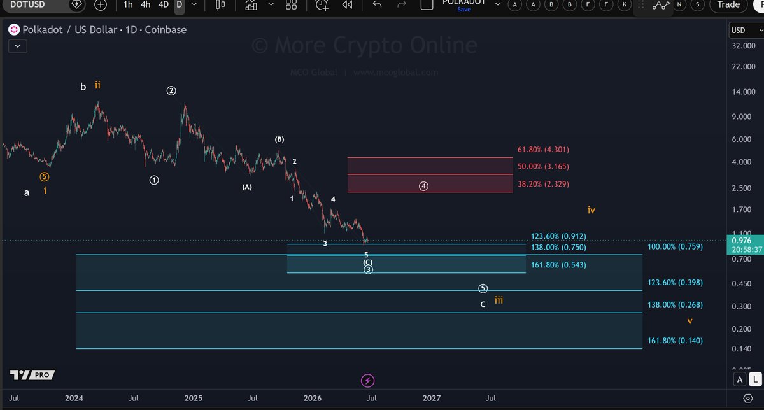Open the indicator templates grid icon
The image size is (764, 410).
click(292, 4)
